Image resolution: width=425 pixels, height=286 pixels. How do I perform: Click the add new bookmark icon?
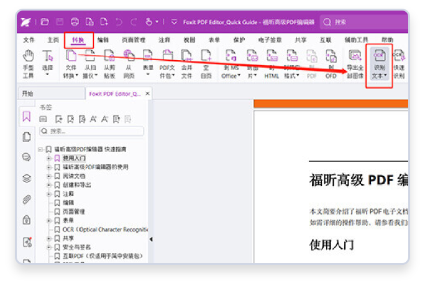click(x=58, y=119)
